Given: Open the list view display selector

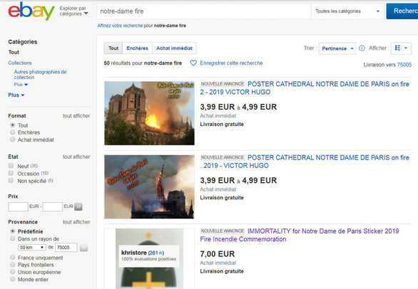Looking at the screenshot, I should pos(401,48).
